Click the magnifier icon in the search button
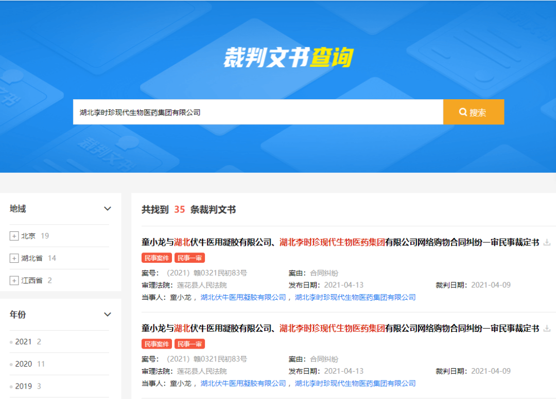 point(463,112)
